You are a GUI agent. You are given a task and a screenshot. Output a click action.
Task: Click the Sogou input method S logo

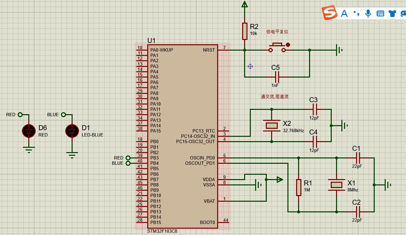[x=330, y=13]
